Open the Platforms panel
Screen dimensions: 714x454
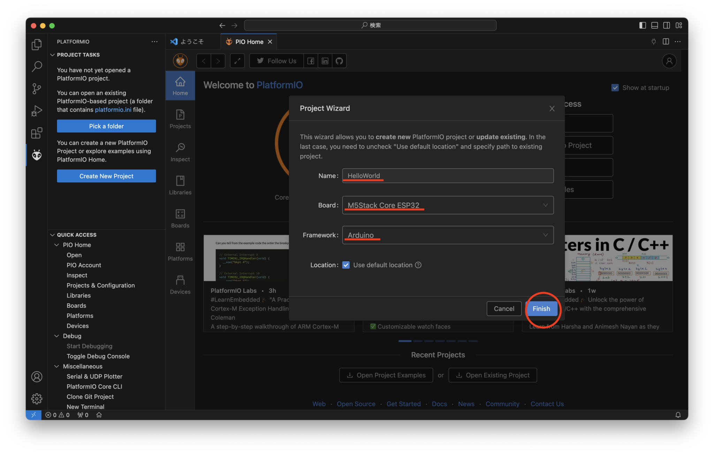click(180, 250)
